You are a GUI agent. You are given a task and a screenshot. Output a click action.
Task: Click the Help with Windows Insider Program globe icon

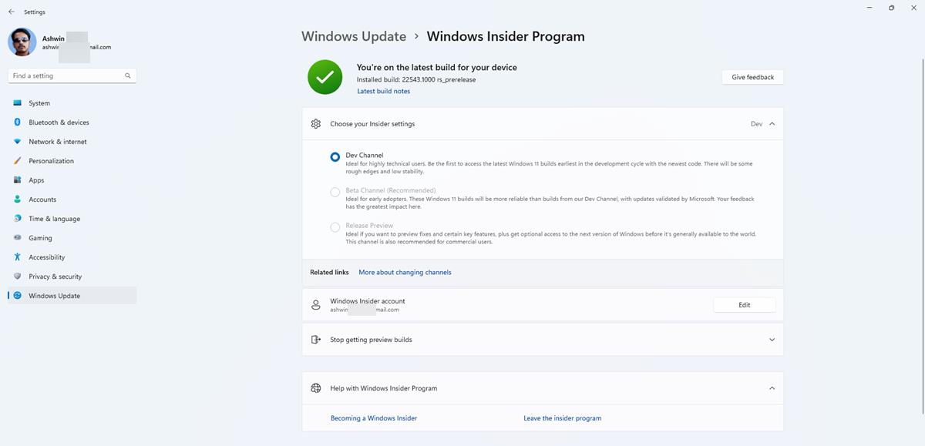[315, 388]
